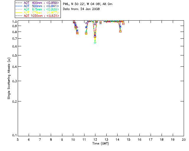This screenshot has width=189, height=151.
Task: Click the Time (GMT) axis label
Action: (x=100, y=144)
